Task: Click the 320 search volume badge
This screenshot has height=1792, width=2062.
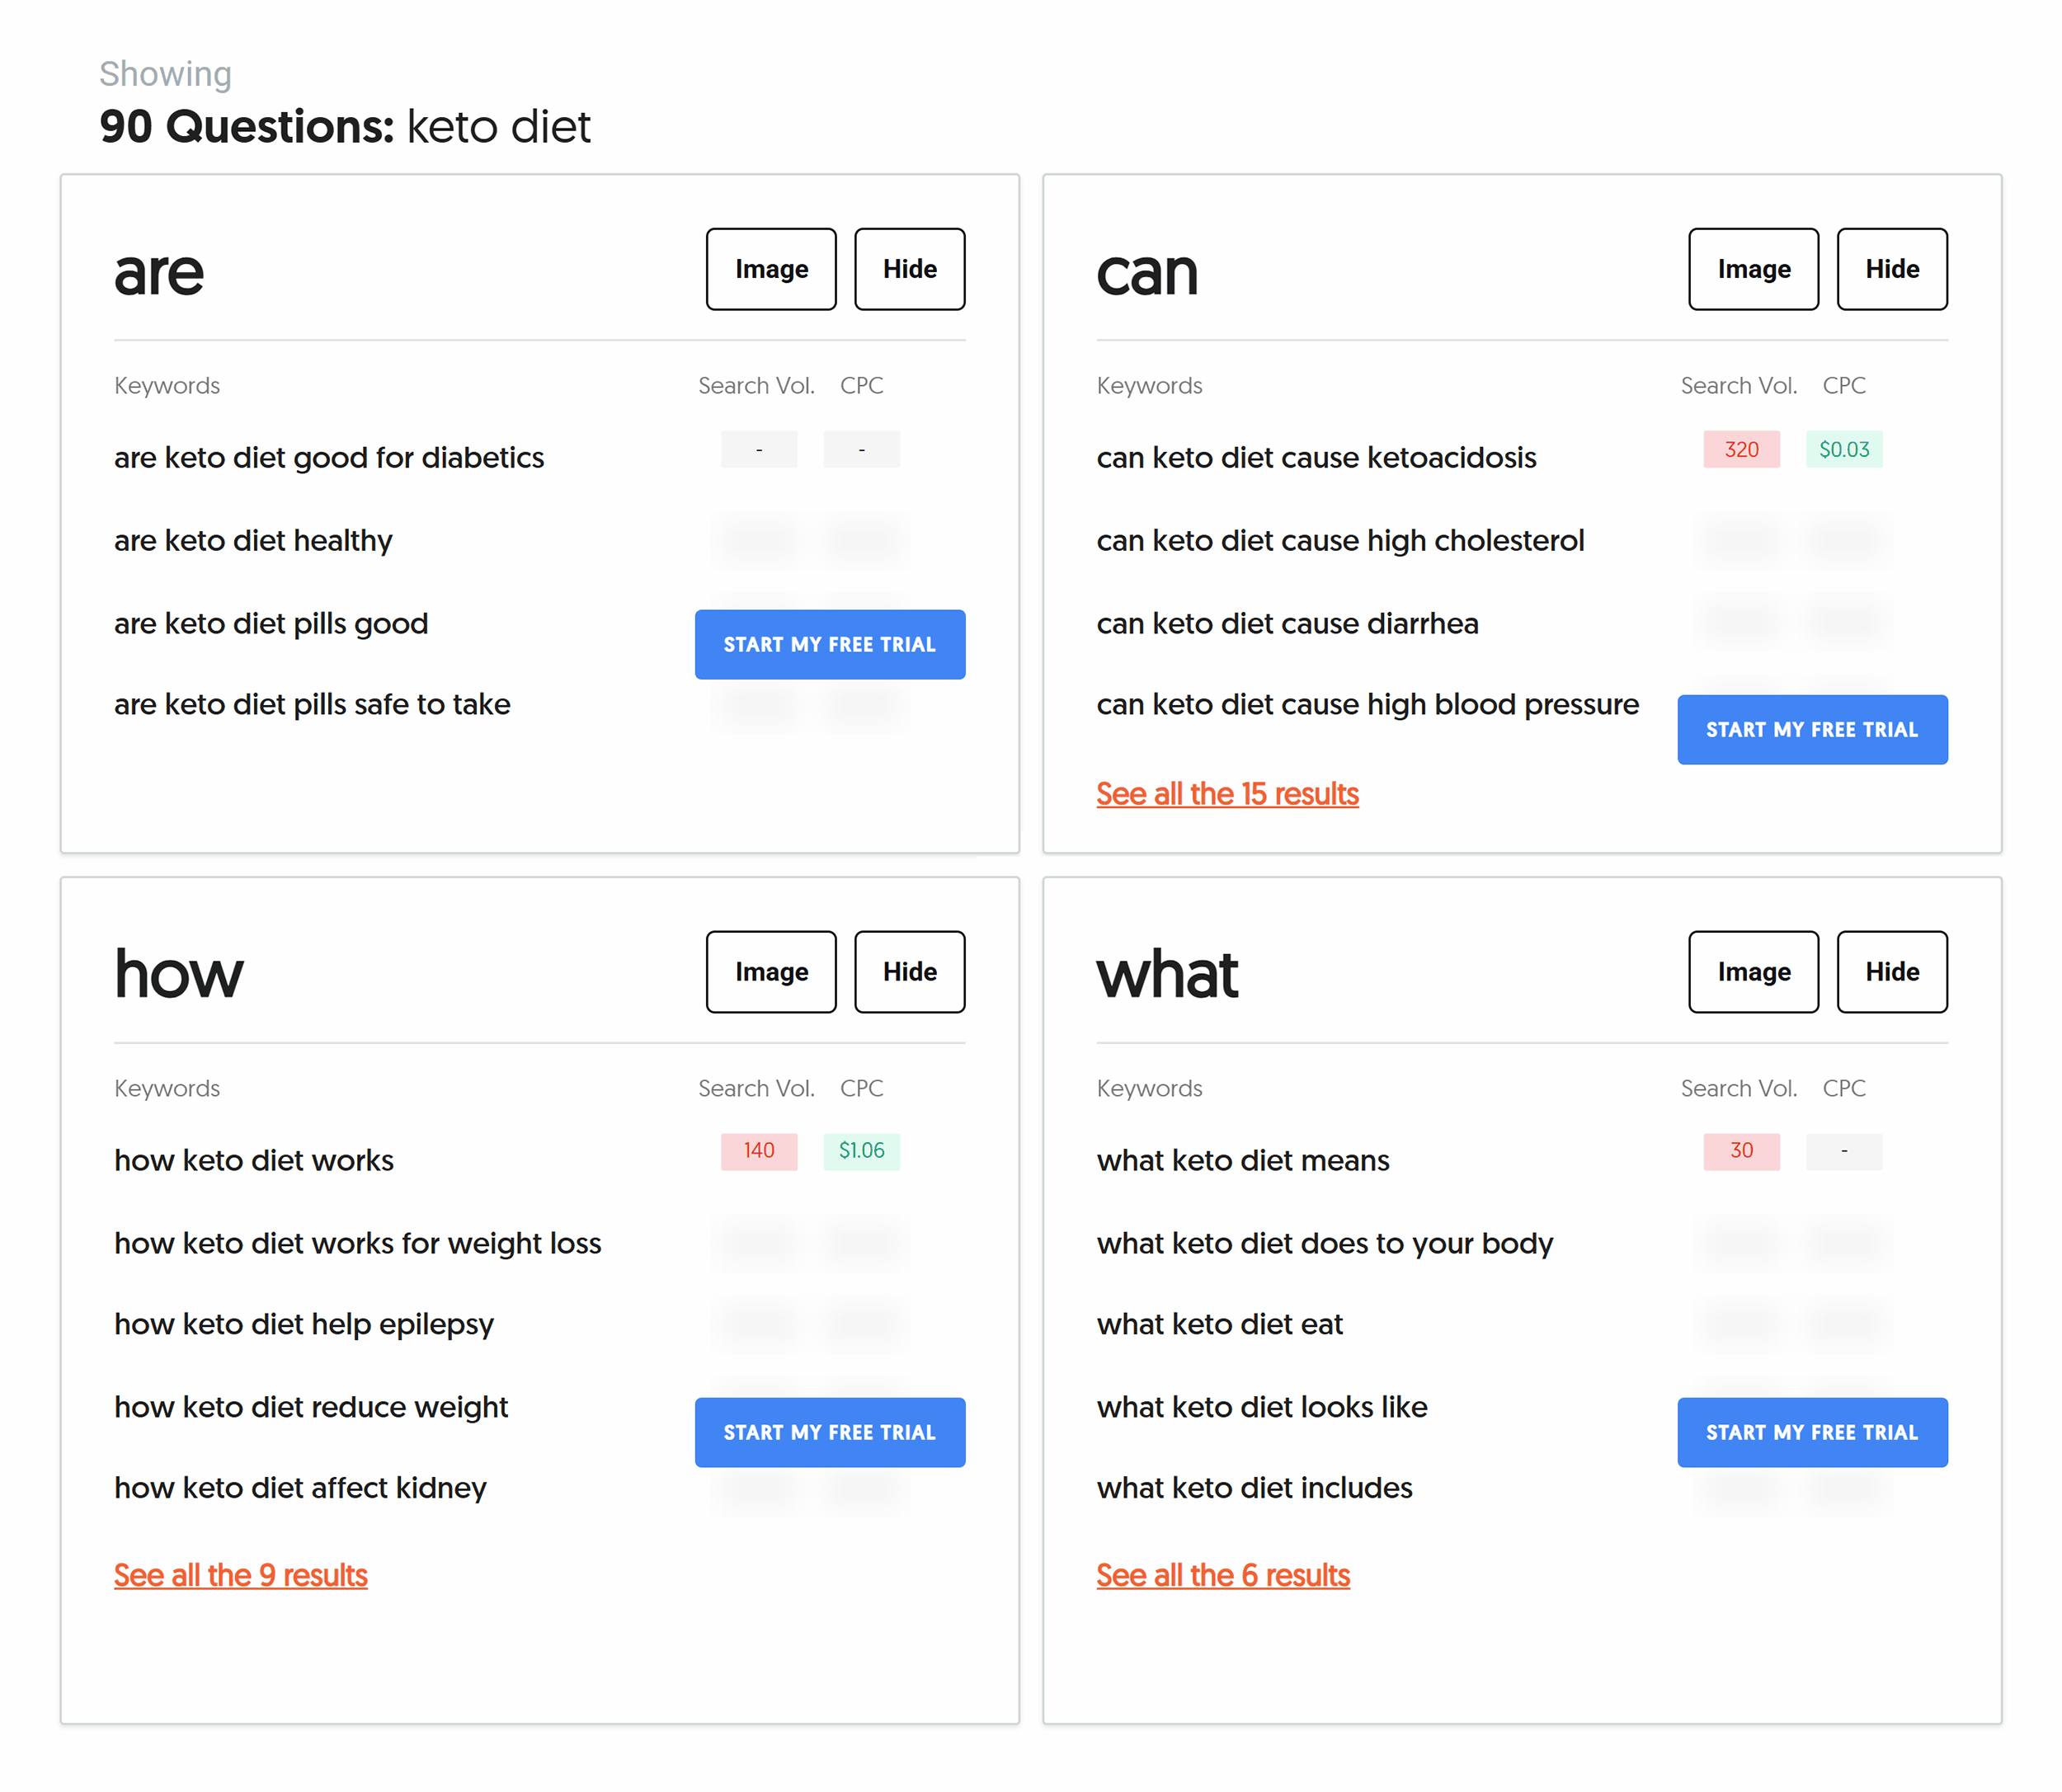Action: pos(1741,450)
